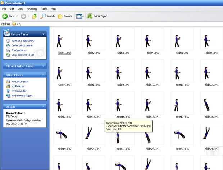Click the Slide16.JPG file name
The height and width of the screenshot is (170, 223).
(153, 117)
